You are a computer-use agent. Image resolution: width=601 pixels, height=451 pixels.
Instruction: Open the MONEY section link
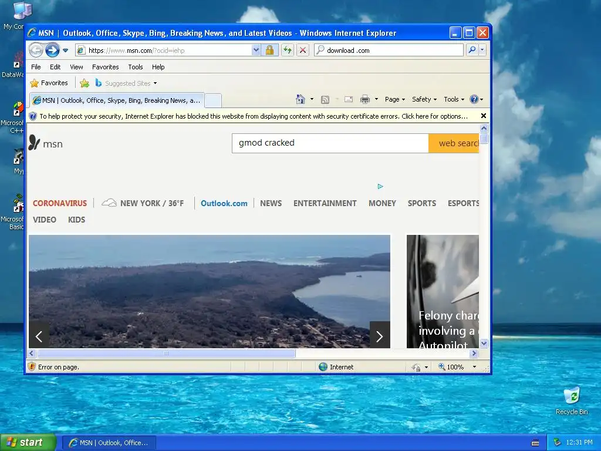pos(382,203)
